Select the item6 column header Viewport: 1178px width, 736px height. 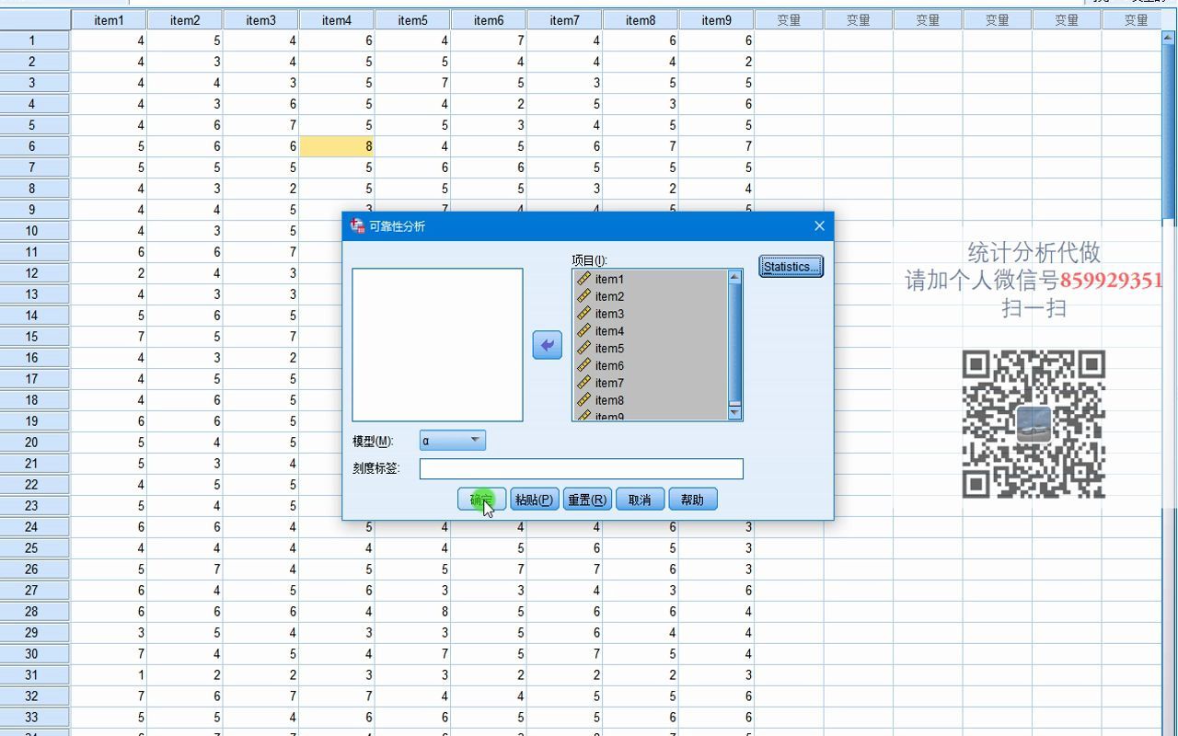(x=489, y=20)
